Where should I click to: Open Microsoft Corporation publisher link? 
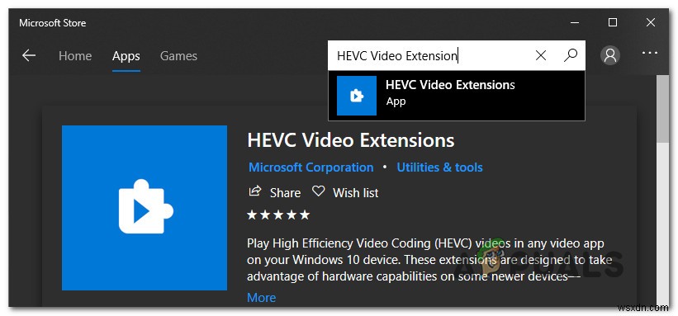click(311, 167)
